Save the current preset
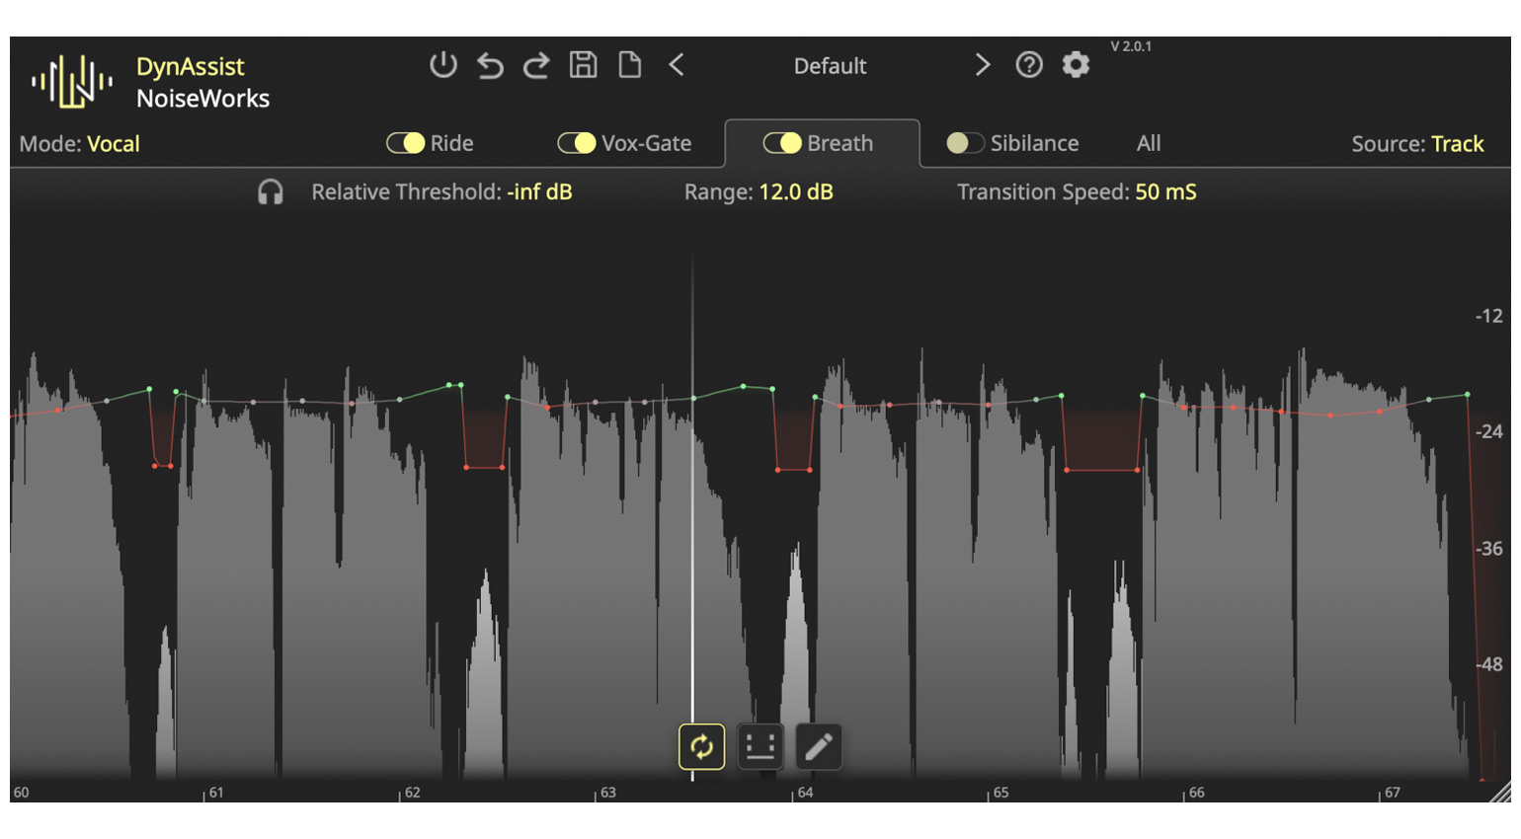The height and width of the screenshot is (839, 1521). (583, 65)
